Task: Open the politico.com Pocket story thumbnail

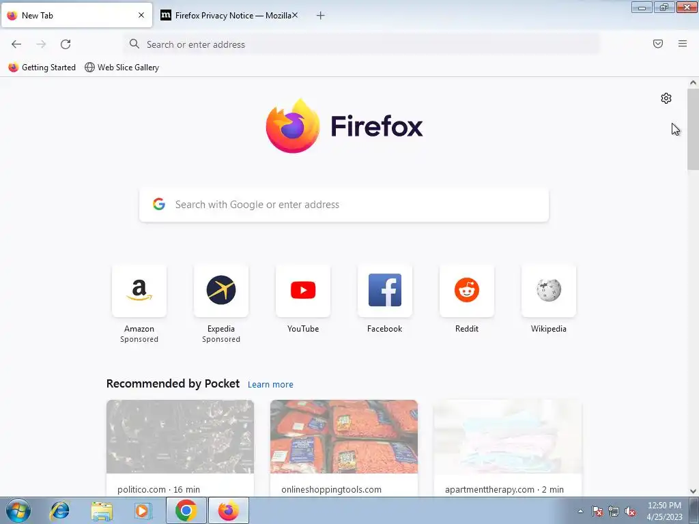Action: (180, 437)
